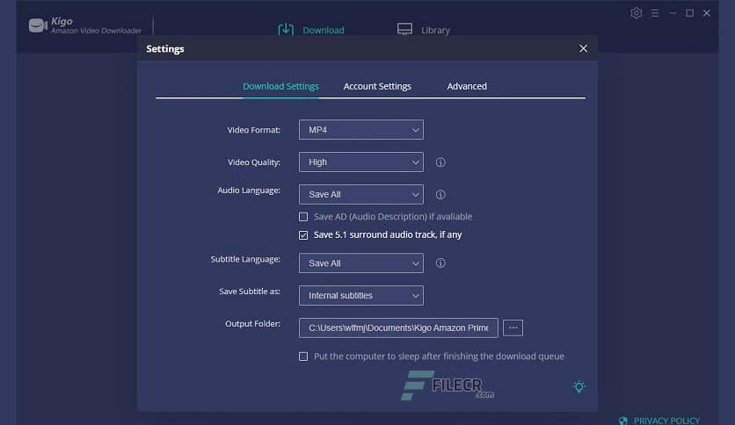Show info for Audio Language setting

(440, 195)
